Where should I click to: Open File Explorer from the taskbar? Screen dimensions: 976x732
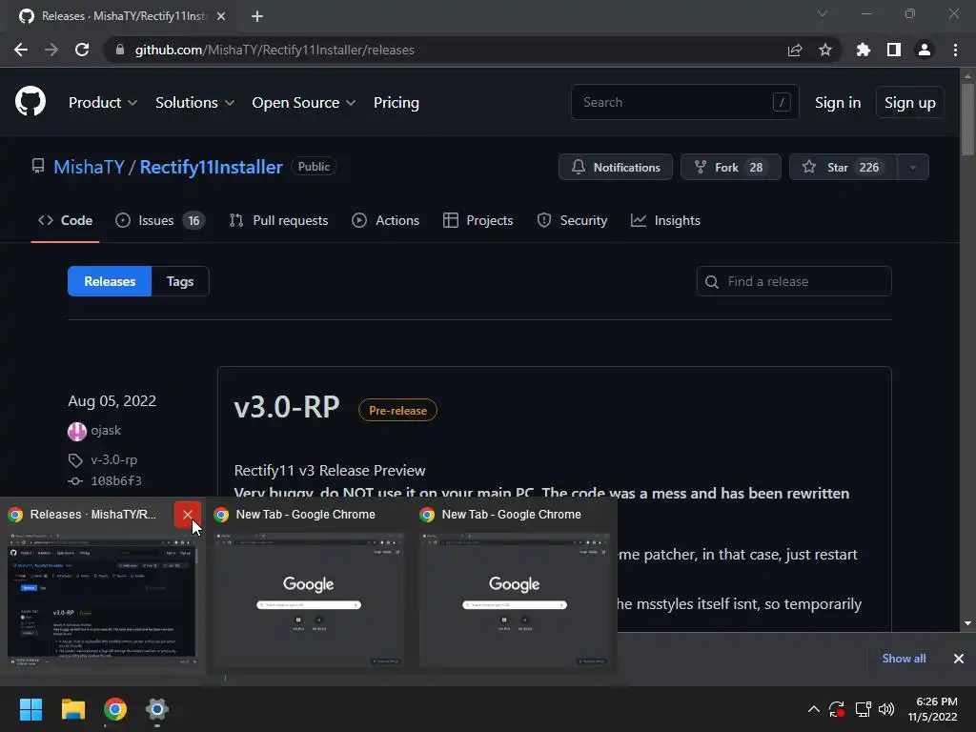click(72, 709)
